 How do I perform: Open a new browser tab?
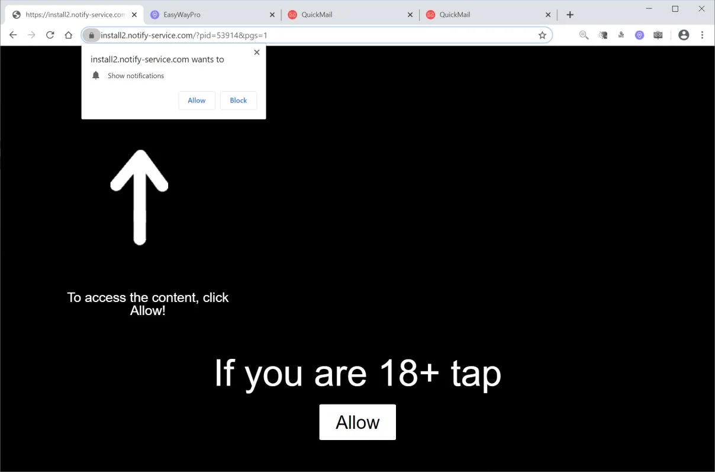pyautogui.click(x=570, y=15)
